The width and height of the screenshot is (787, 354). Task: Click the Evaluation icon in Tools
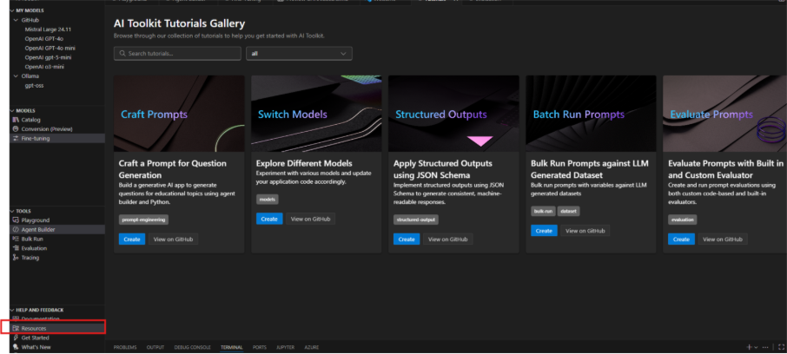16,248
